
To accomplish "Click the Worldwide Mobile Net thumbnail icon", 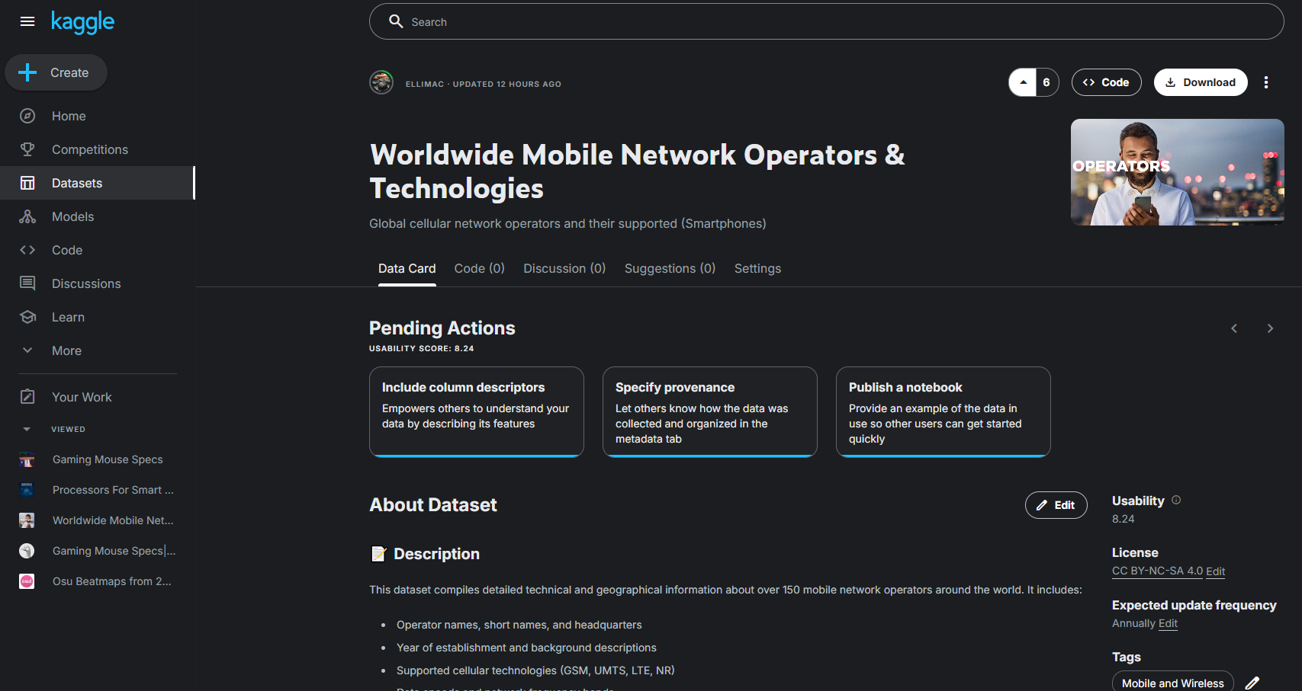I will click(27, 520).
